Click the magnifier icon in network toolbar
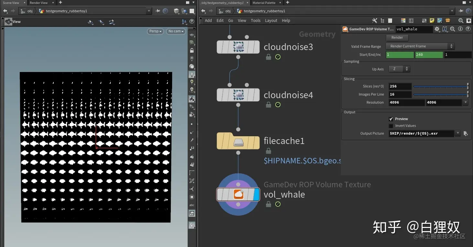 coord(461,21)
